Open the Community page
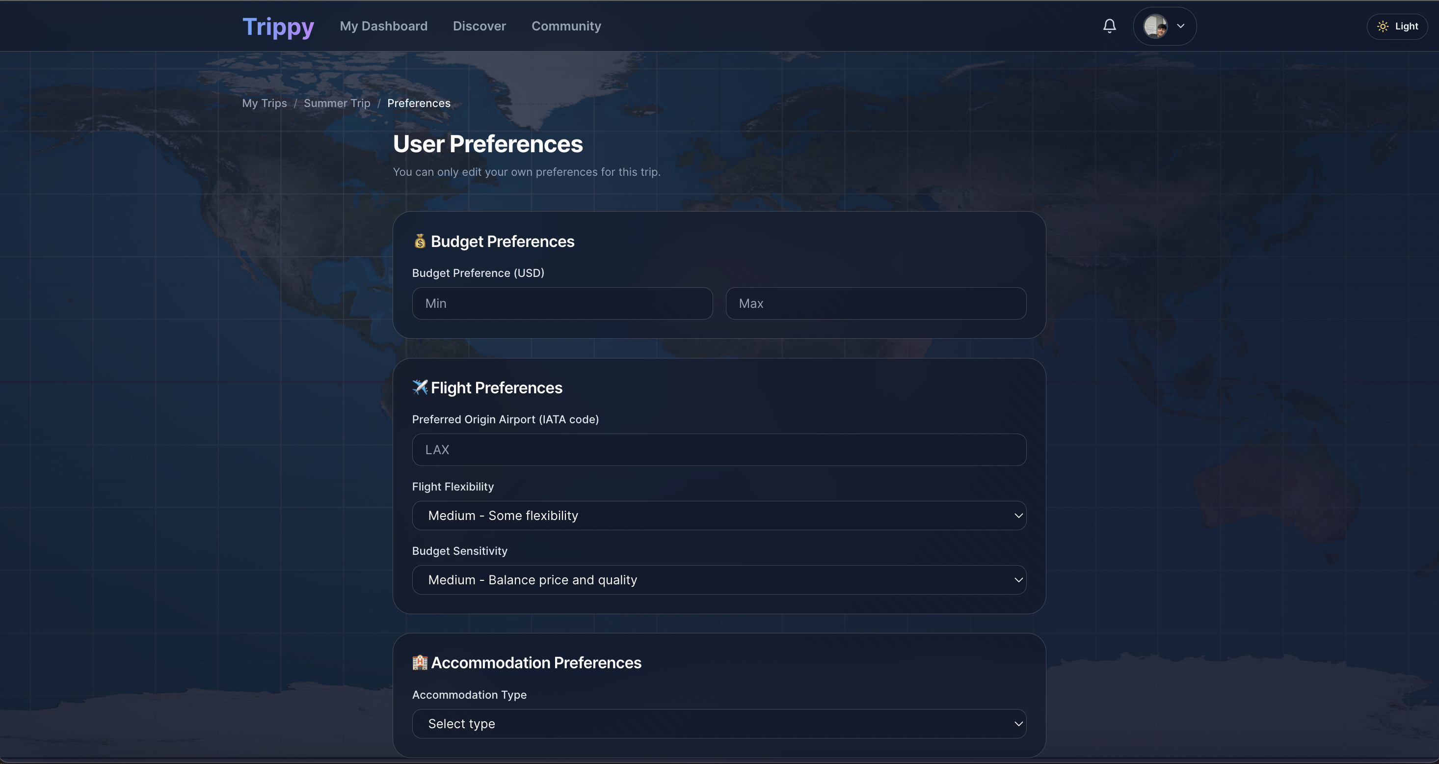The image size is (1439, 764). click(566, 26)
